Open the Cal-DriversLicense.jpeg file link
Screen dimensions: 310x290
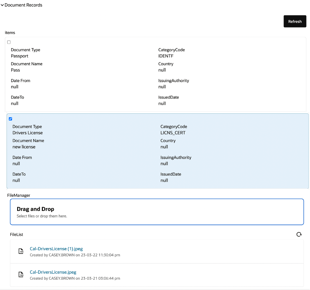tap(53, 272)
